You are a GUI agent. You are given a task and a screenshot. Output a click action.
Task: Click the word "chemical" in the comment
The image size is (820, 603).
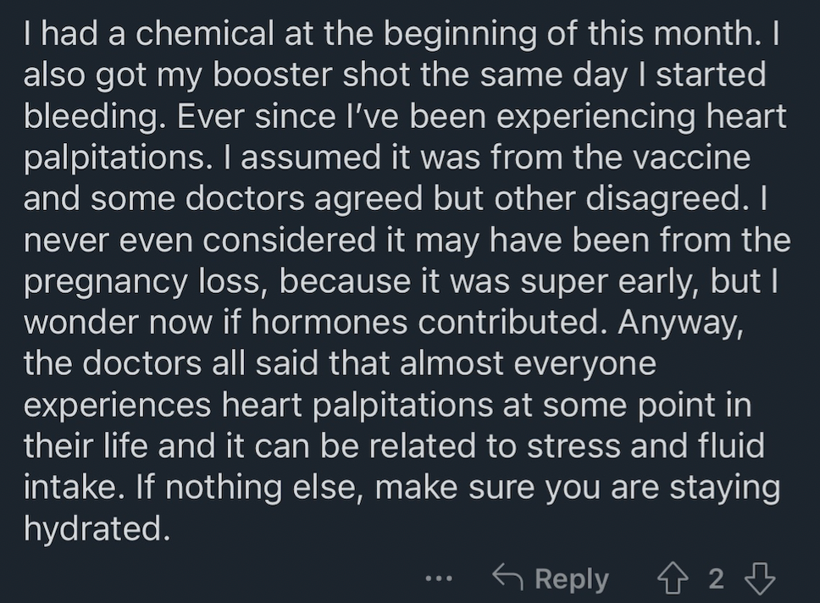[204, 33]
